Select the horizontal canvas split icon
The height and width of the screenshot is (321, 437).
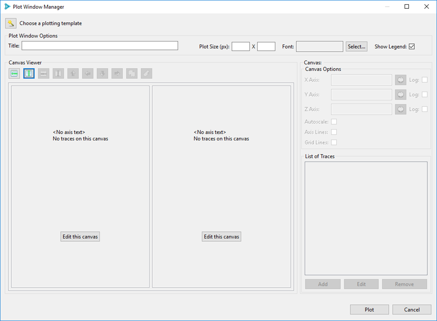pos(14,73)
